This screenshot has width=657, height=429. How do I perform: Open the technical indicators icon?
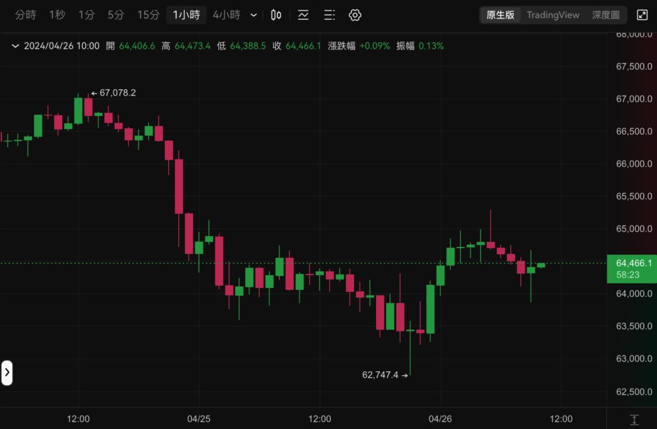pyautogui.click(x=303, y=15)
